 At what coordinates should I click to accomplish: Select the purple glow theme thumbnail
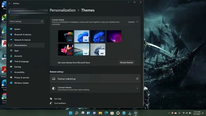click(x=114, y=36)
